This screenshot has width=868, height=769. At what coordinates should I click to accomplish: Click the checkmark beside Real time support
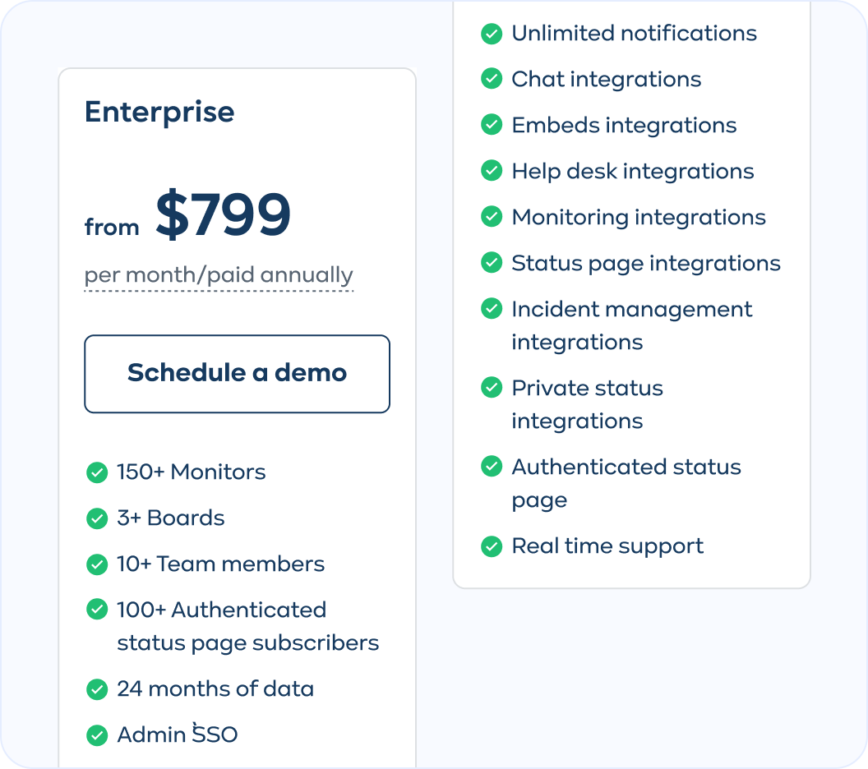coord(492,546)
